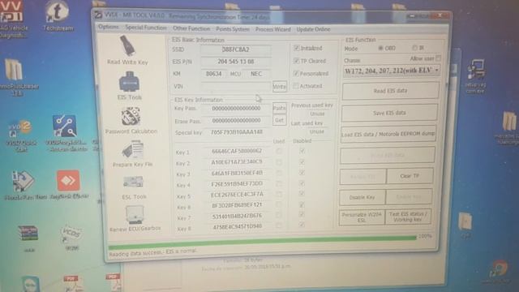
Task: Open the Special Function menu
Action: click(x=146, y=28)
